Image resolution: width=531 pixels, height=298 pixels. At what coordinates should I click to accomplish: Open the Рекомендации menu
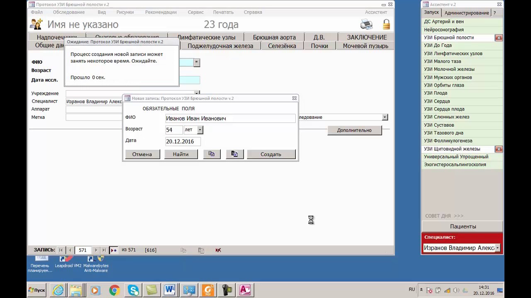pos(161,12)
